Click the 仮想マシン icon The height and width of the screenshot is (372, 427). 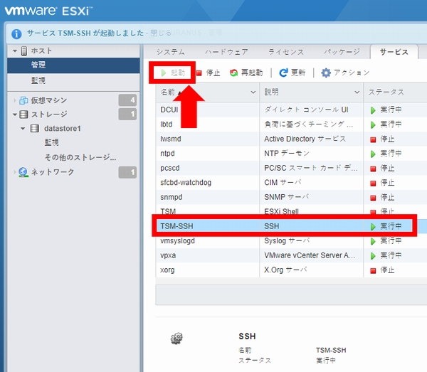tap(23, 100)
